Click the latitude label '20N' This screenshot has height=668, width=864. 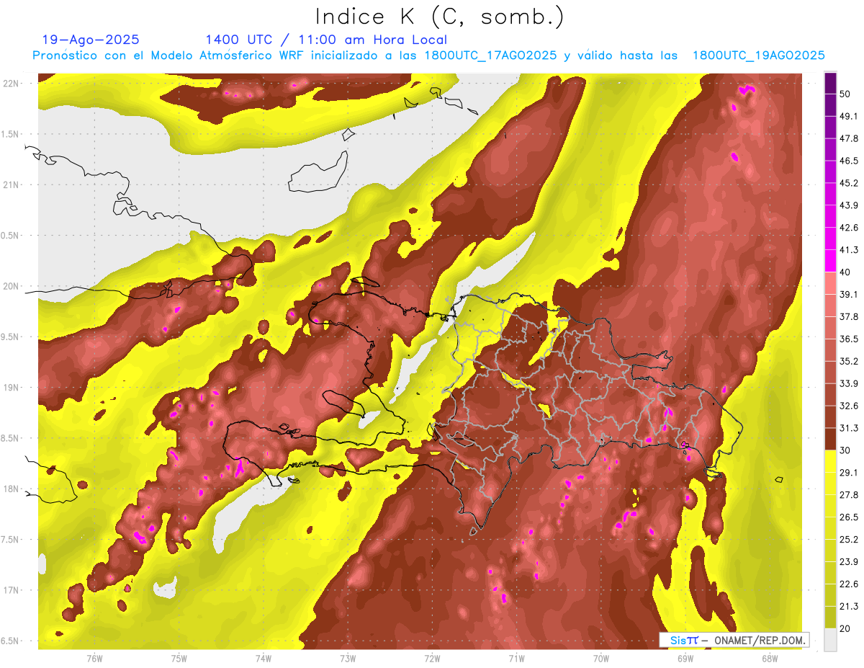12,286
